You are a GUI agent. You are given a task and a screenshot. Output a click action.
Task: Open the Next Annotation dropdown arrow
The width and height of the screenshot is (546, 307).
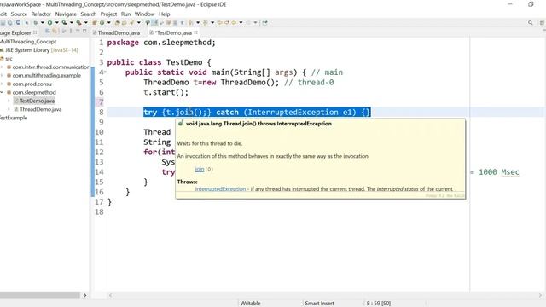(x=198, y=23)
